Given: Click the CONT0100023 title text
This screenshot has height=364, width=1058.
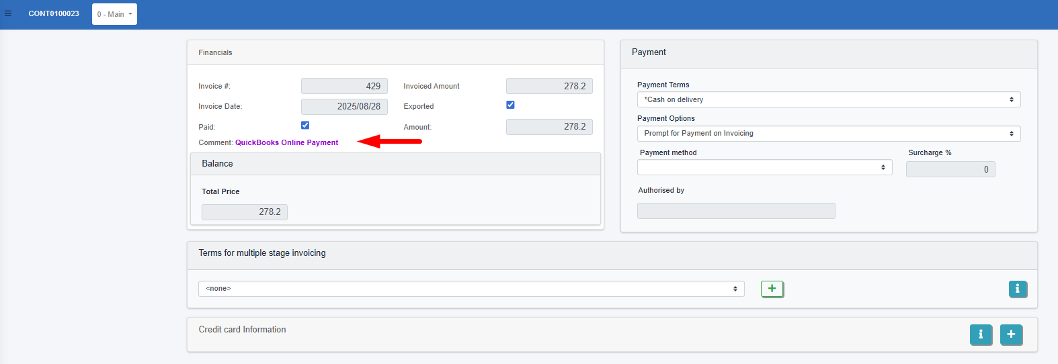Looking at the screenshot, I should click(x=54, y=13).
